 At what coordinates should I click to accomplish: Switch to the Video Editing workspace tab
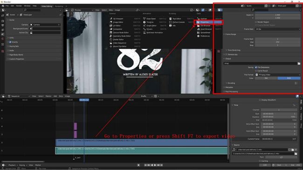47,6
